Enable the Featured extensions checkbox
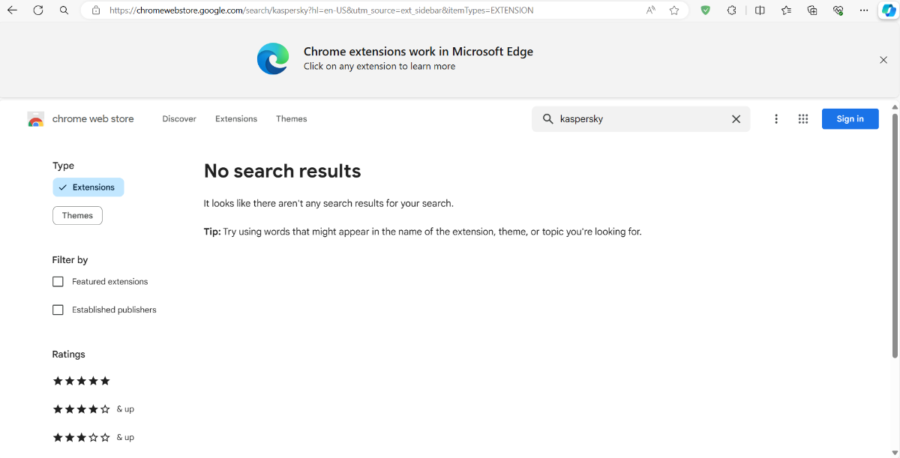This screenshot has width=900, height=458. click(58, 282)
